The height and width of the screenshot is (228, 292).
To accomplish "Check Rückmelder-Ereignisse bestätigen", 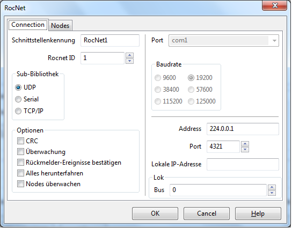I will coord(69,163).
